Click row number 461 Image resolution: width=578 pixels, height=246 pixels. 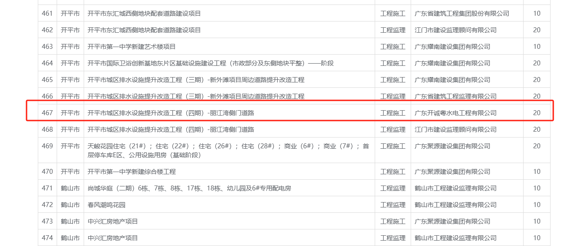pyautogui.click(x=47, y=13)
